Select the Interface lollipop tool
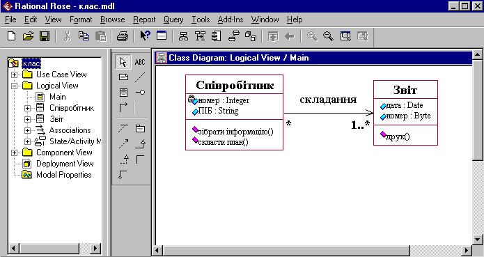The width and height of the screenshot is (484, 257). 141,92
